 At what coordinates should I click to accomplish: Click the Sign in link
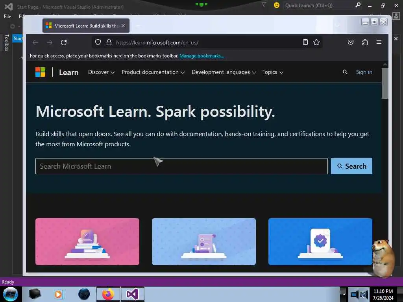click(x=364, y=72)
